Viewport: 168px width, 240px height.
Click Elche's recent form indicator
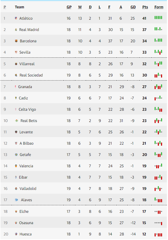pyautogui.click(x=158, y=212)
